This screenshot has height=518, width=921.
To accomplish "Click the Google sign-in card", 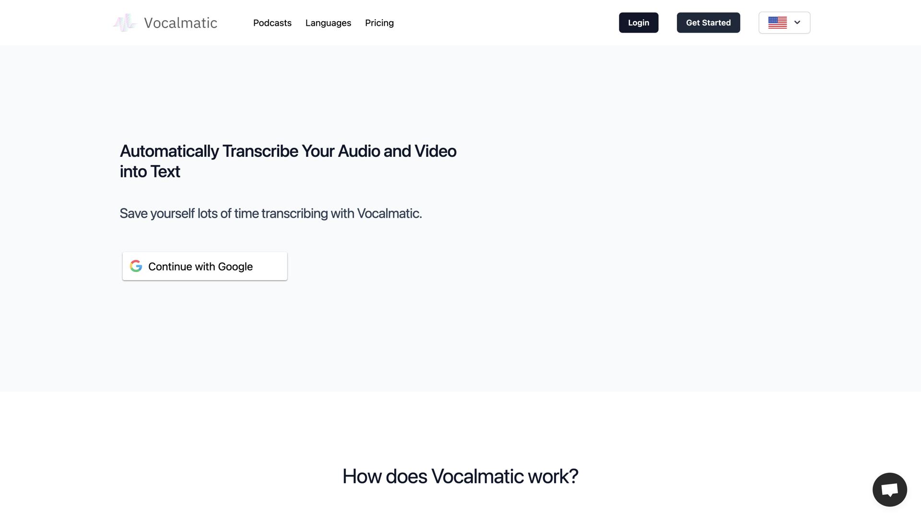I will pyautogui.click(x=204, y=266).
